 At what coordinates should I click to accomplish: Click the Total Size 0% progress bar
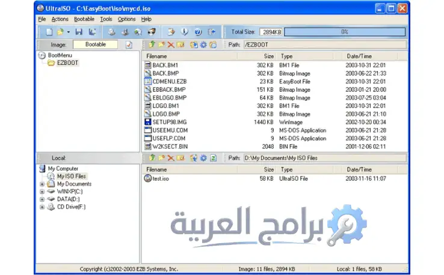tap(345, 32)
